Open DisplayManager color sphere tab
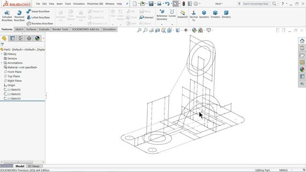This screenshot has height=172, width=306. [x=37, y=38]
